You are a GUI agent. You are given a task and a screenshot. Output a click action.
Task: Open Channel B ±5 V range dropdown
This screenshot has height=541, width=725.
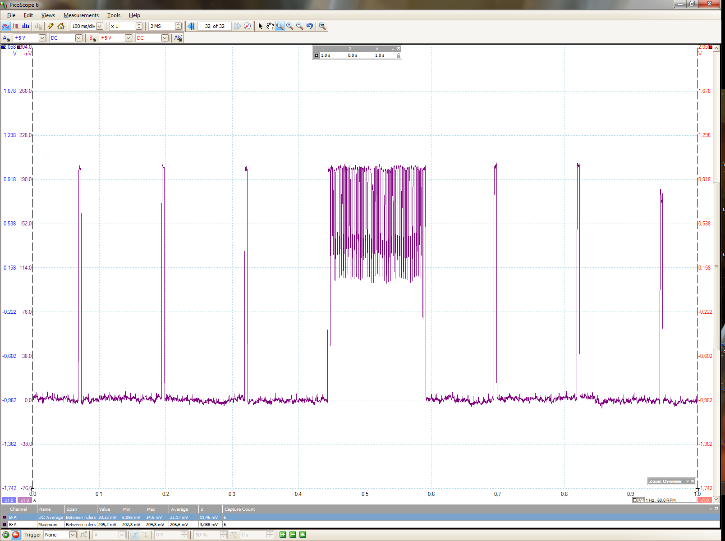tap(128, 38)
